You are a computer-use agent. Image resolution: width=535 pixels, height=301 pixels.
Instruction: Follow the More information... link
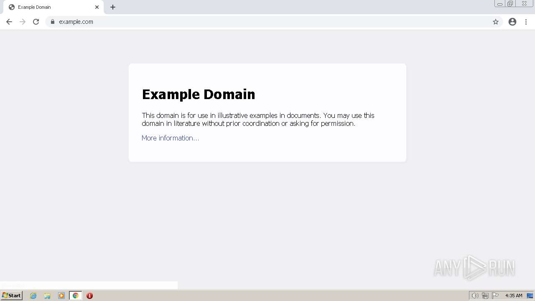click(170, 138)
